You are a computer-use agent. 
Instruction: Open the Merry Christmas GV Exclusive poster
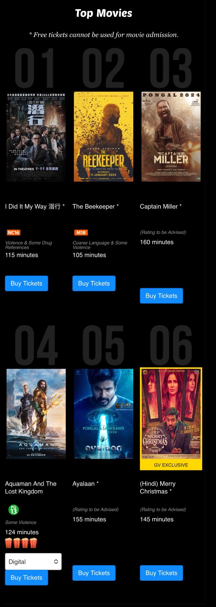click(x=171, y=414)
